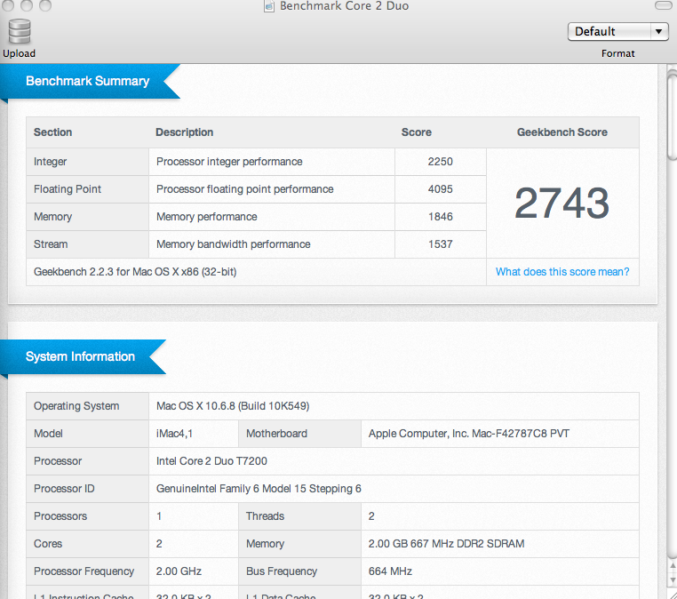
Task: Click the System Information banner heading
Action: (80, 356)
